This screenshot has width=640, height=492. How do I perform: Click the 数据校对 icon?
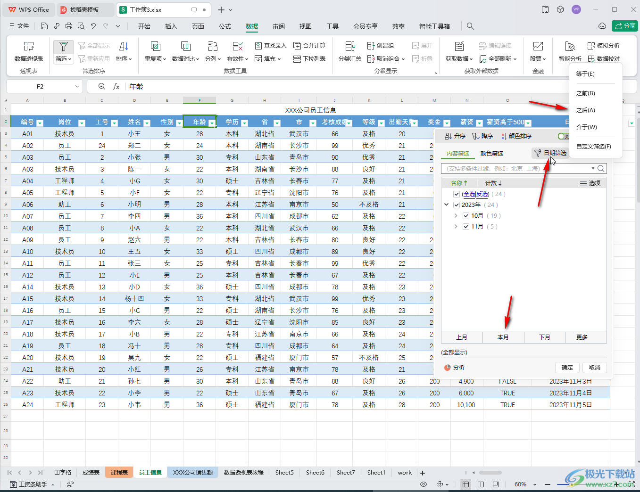tap(591, 59)
